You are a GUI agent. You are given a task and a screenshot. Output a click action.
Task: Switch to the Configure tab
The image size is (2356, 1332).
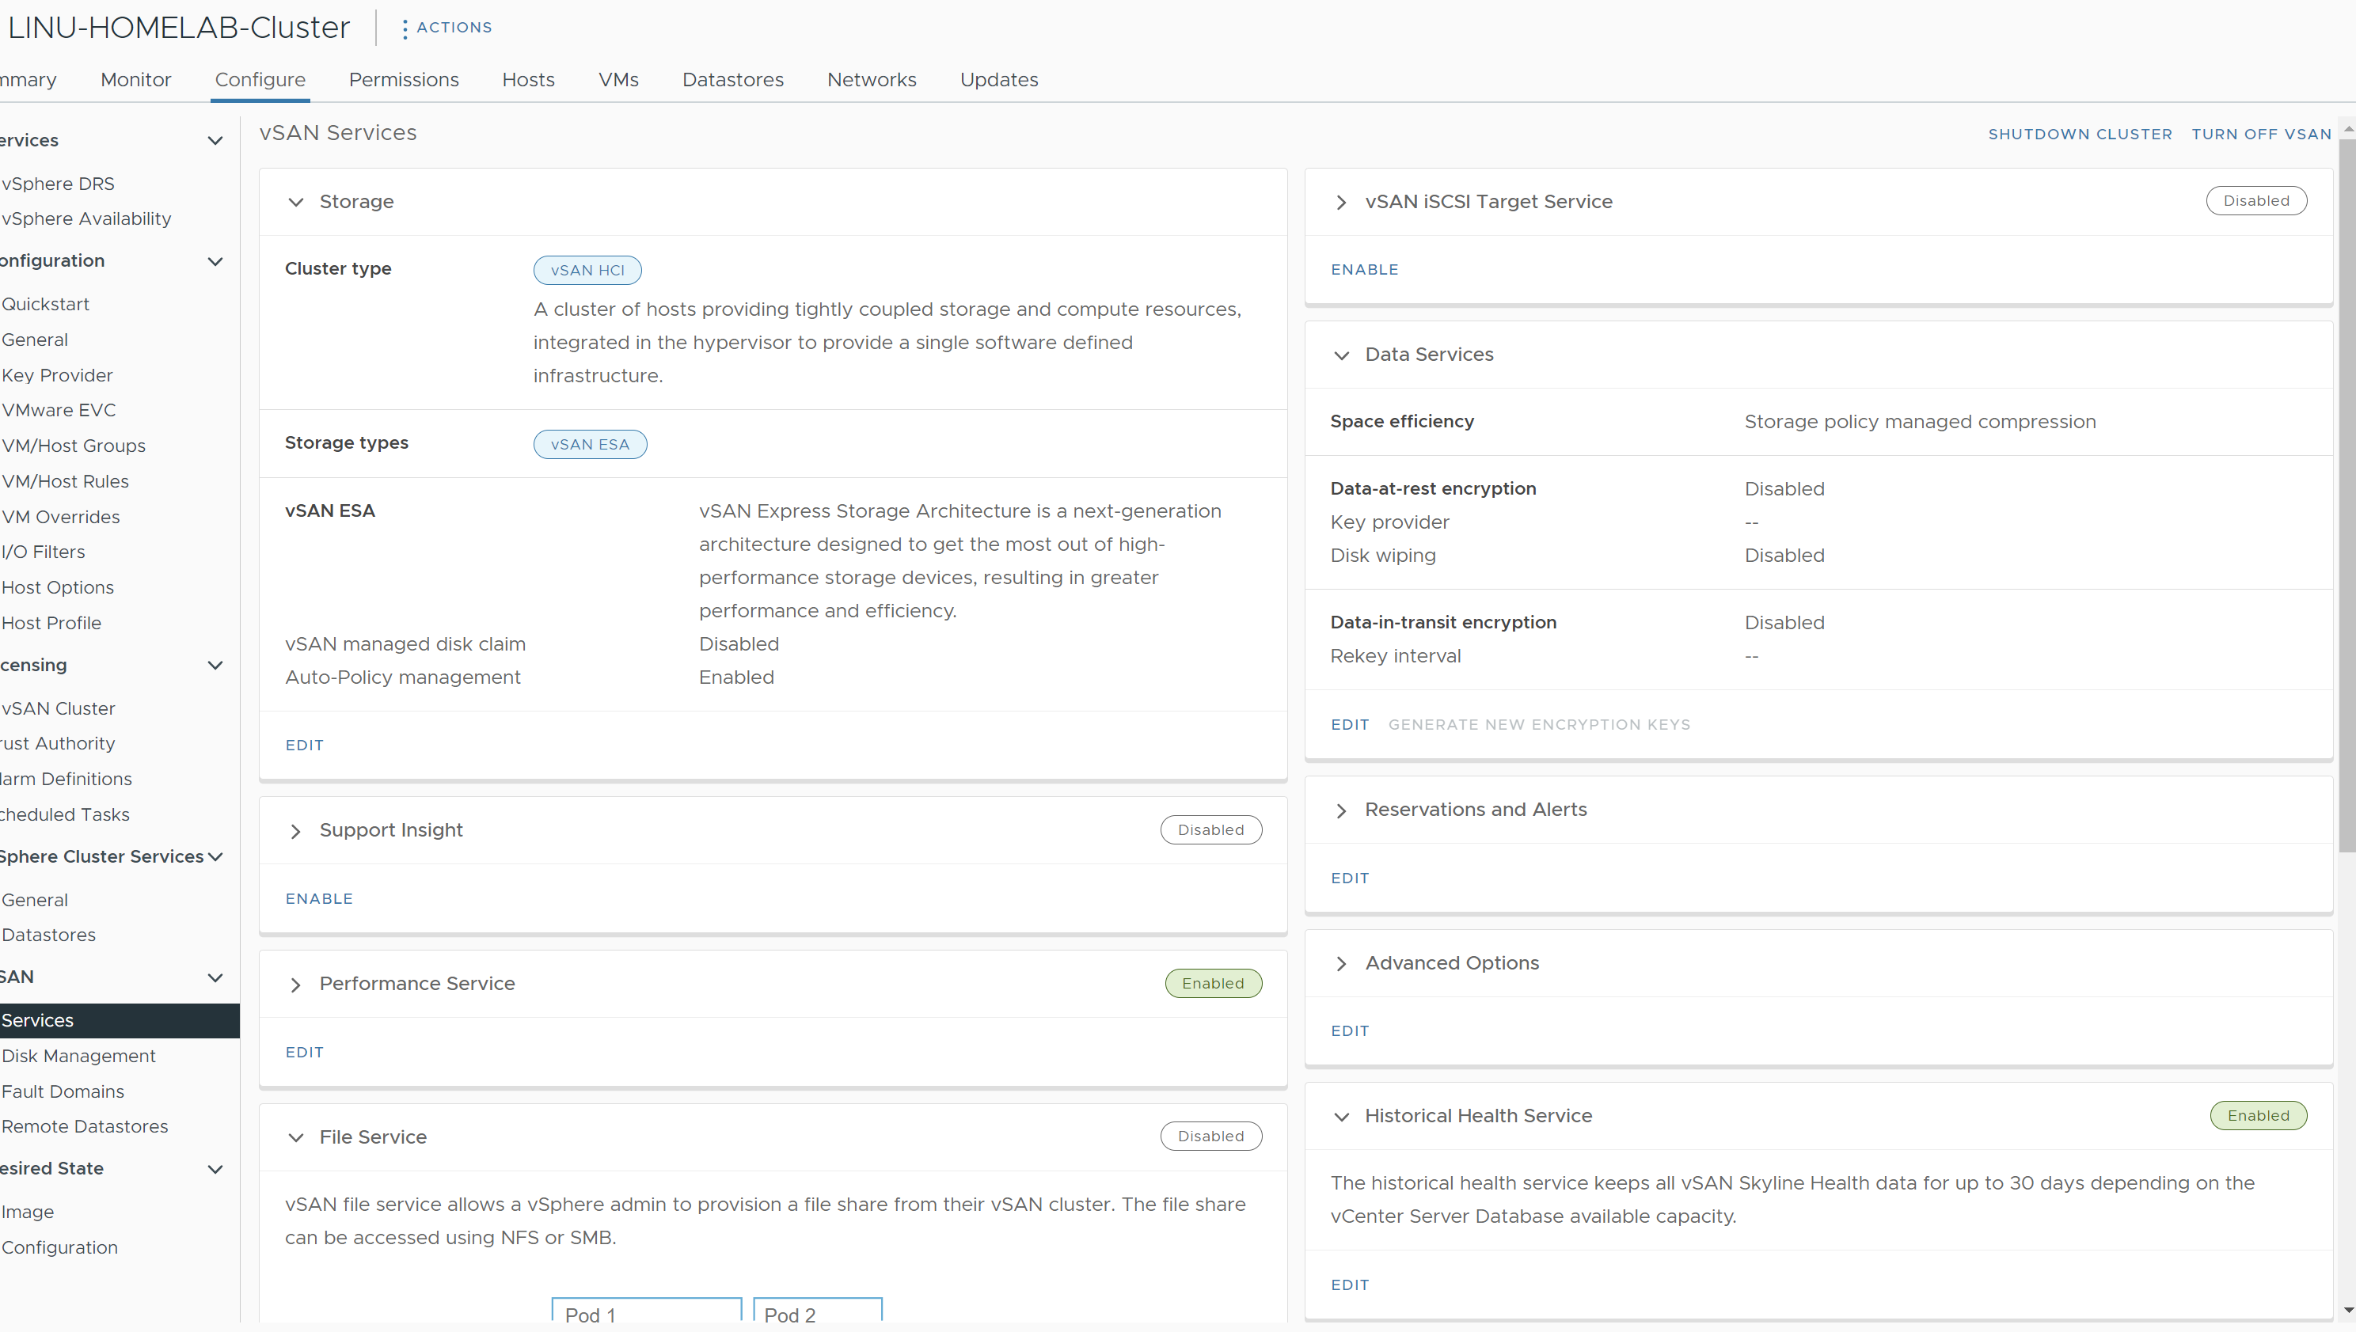[x=260, y=80]
